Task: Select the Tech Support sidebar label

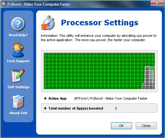Action: (18, 61)
